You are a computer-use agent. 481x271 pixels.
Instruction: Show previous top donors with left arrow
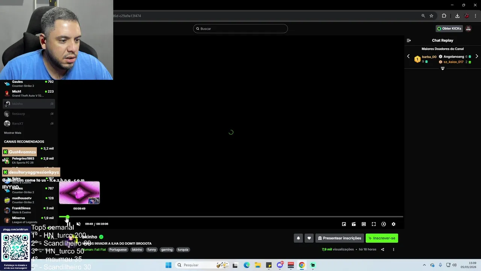point(408,56)
